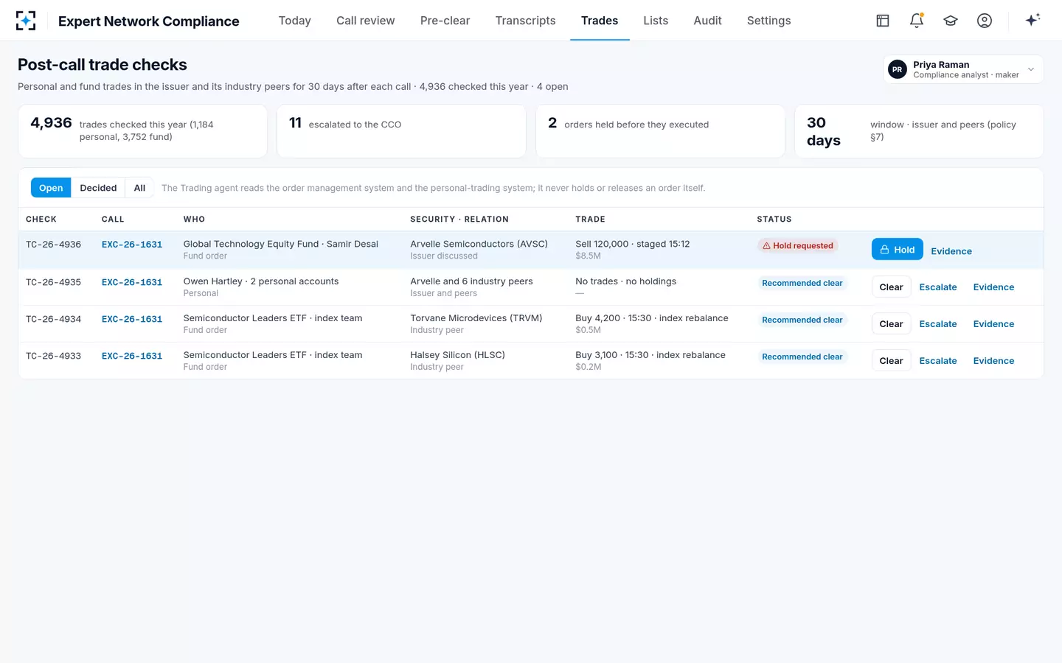The image size is (1062, 663).
Task: Click the Hold requested status badge
Action: click(797, 246)
